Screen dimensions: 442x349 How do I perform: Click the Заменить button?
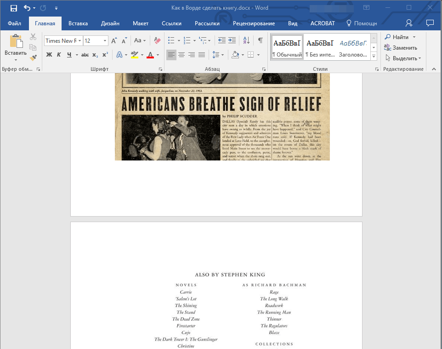401,47
